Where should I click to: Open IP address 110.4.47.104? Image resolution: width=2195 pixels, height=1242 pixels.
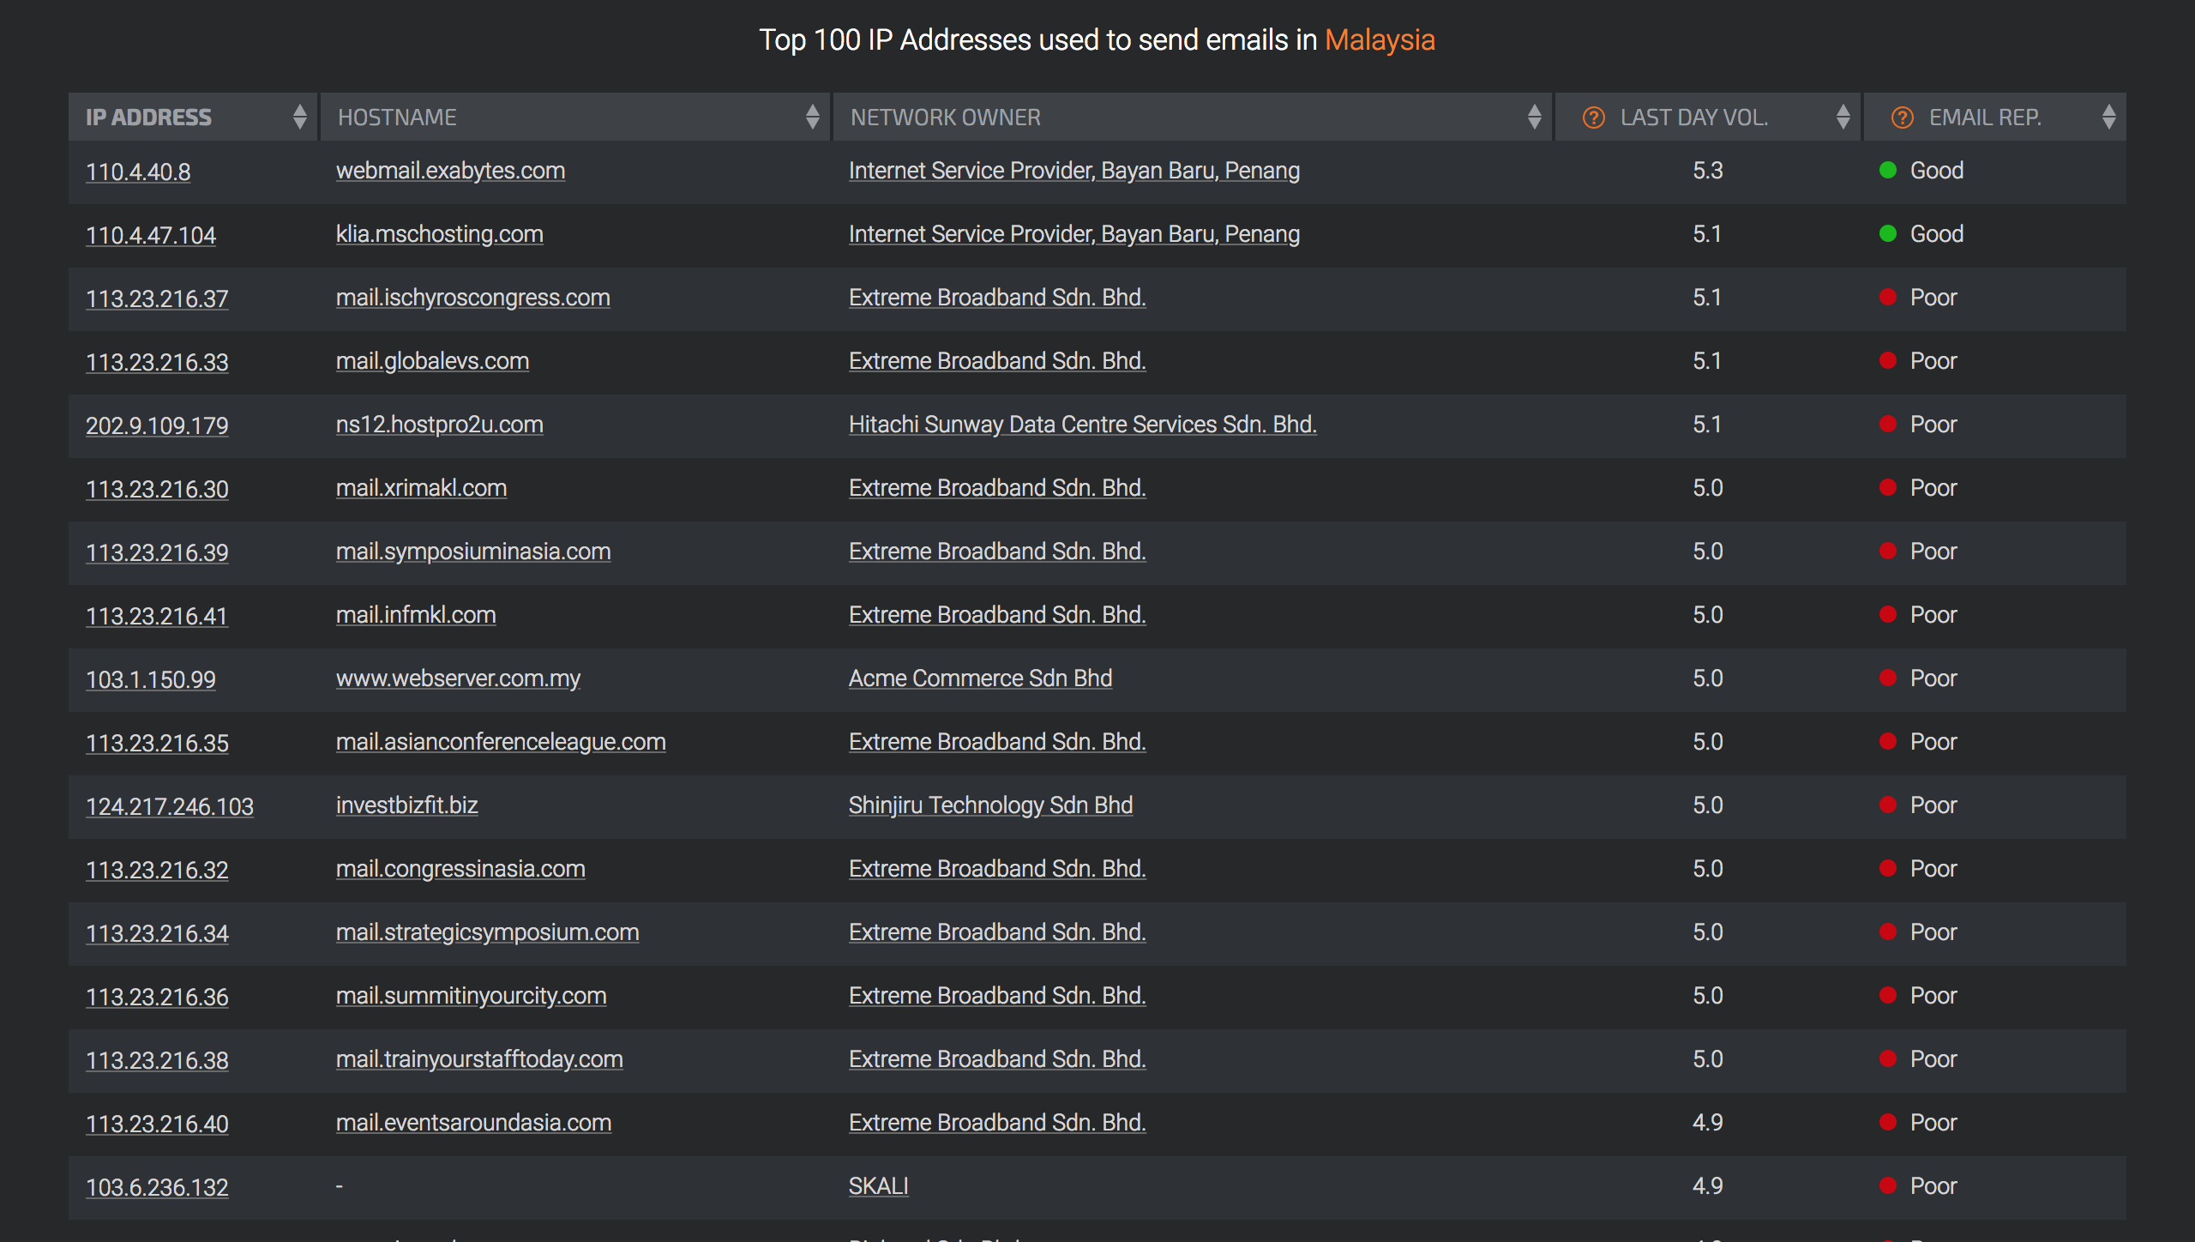click(x=151, y=235)
